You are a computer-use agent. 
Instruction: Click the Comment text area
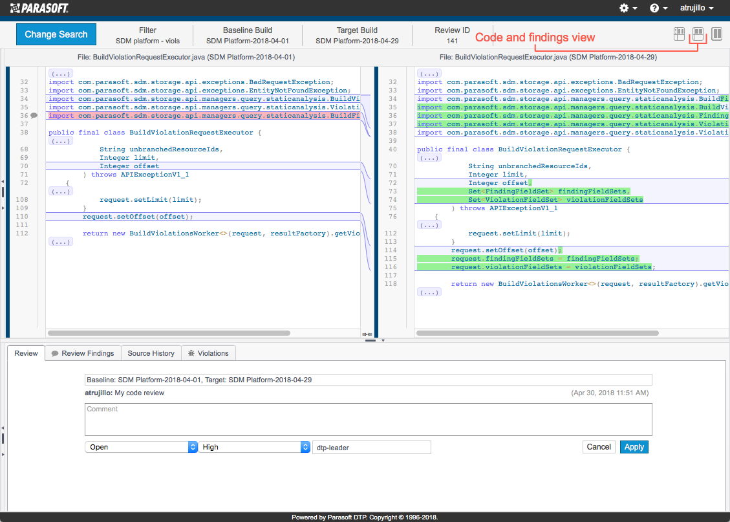[369, 420]
